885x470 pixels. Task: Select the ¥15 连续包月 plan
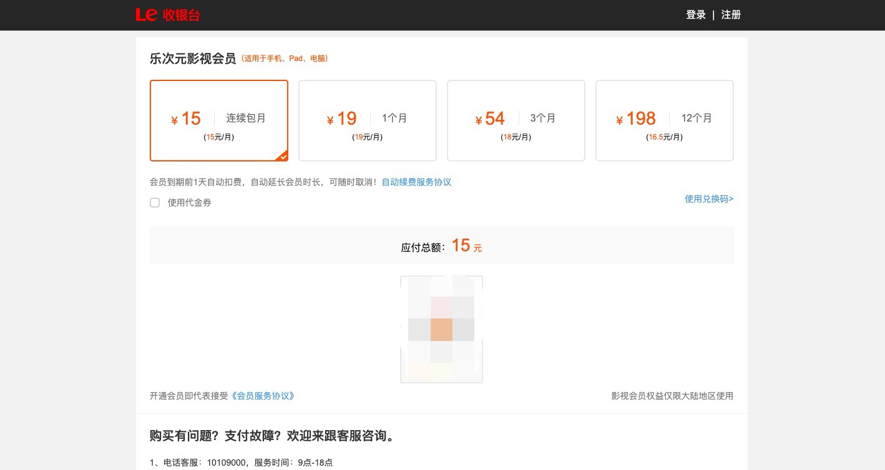coord(219,120)
